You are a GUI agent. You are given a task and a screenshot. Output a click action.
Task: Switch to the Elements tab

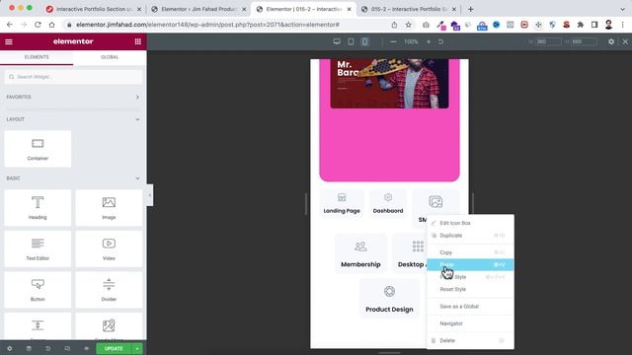pos(37,57)
